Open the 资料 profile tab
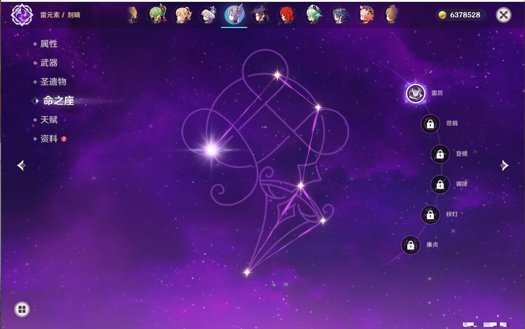This screenshot has width=525, height=329. coord(49,139)
